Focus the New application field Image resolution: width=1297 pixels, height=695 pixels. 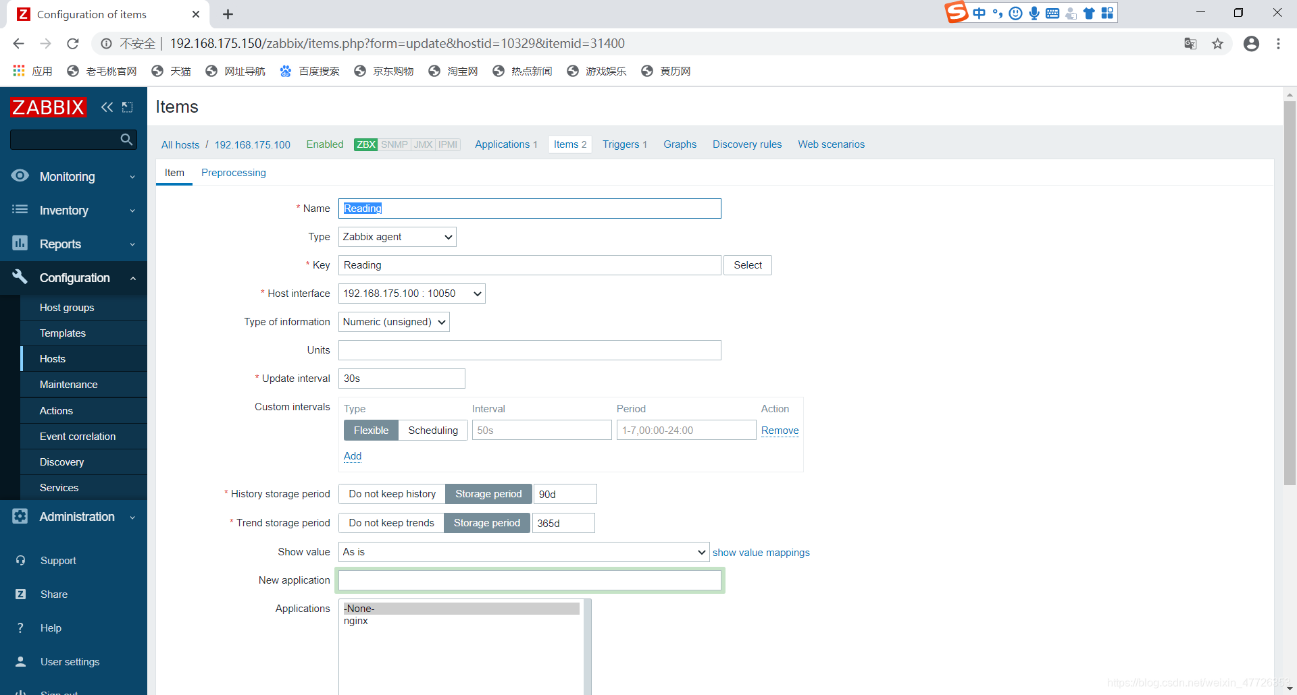click(530, 580)
